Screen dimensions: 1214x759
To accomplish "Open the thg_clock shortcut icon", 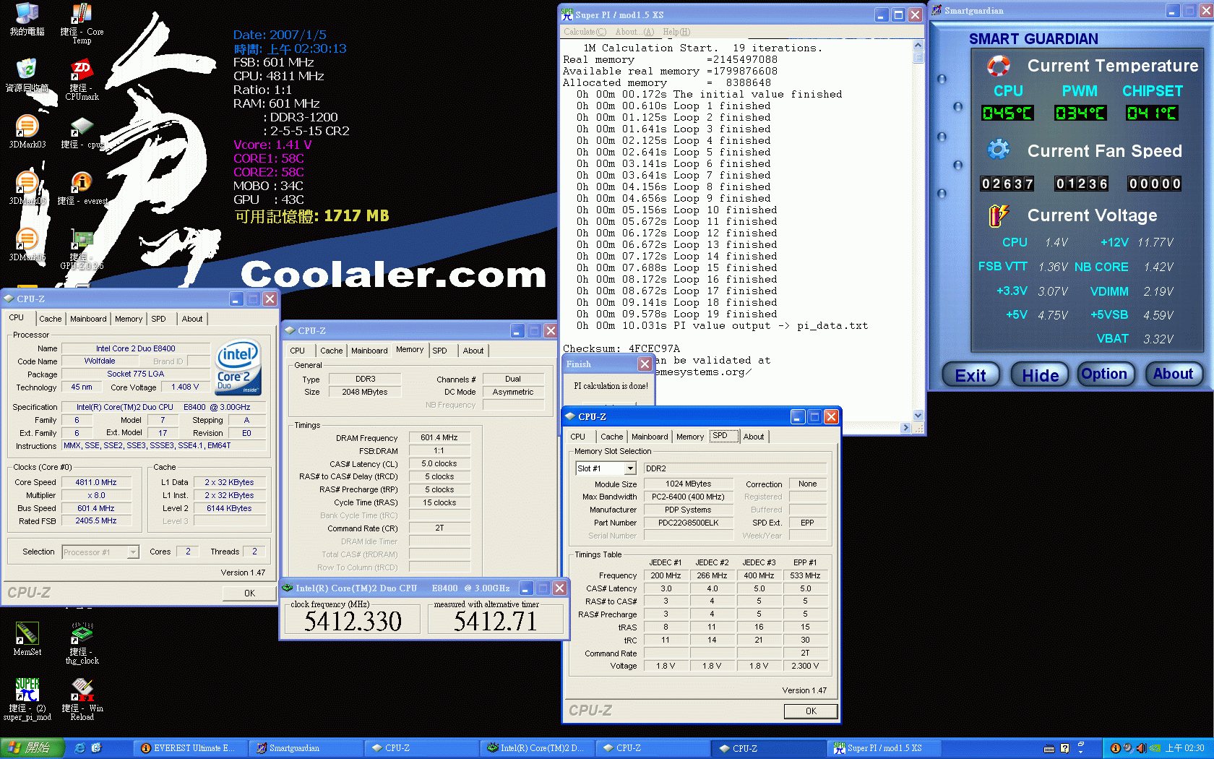I will click(82, 643).
